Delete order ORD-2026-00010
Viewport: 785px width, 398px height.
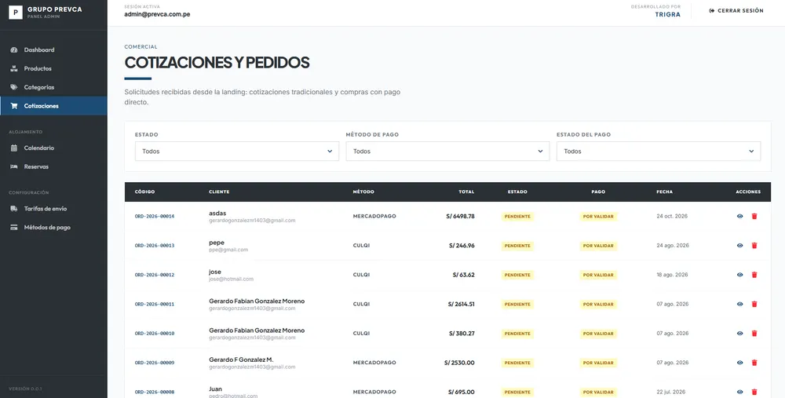pos(754,334)
